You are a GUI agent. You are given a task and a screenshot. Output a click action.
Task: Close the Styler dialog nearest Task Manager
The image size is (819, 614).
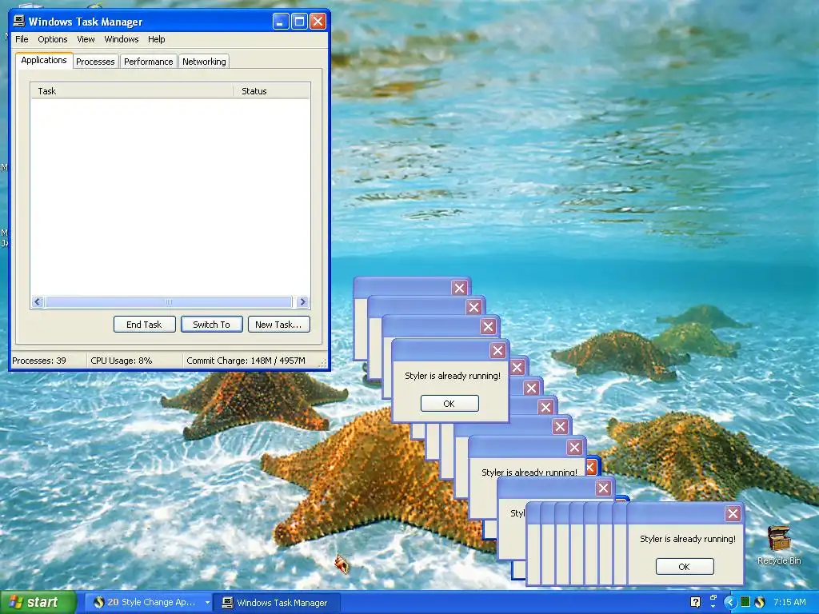[497, 351]
